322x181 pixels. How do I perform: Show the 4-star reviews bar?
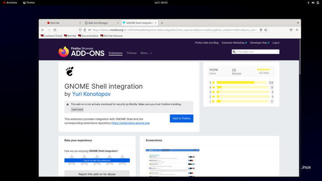tap(242, 87)
